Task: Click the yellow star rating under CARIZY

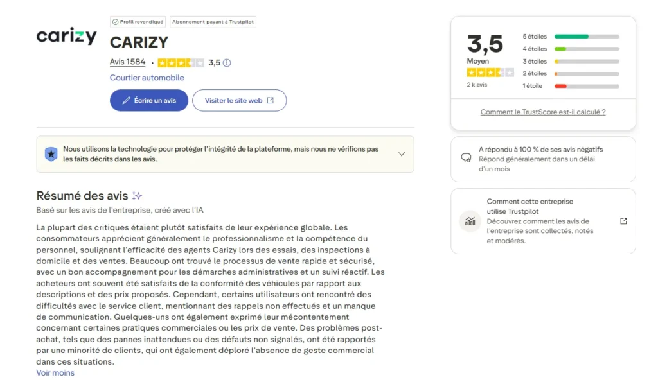Action: pyautogui.click(x=182, y=63)
